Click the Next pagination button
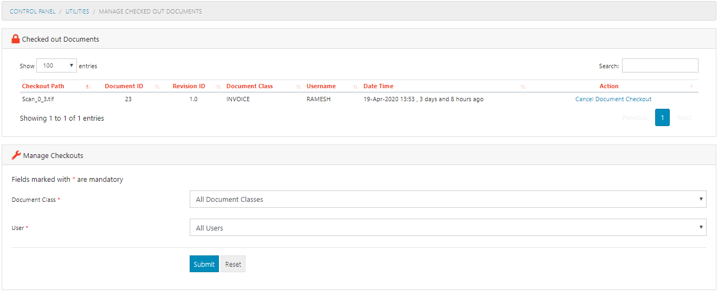The height and width of the screenshot is (296, 718). pos(684,117)
